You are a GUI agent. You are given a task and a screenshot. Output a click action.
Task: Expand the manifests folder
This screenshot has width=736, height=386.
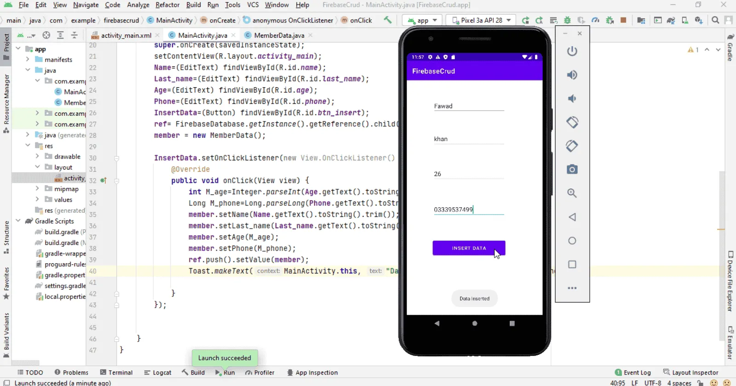(x=28, y=59)
